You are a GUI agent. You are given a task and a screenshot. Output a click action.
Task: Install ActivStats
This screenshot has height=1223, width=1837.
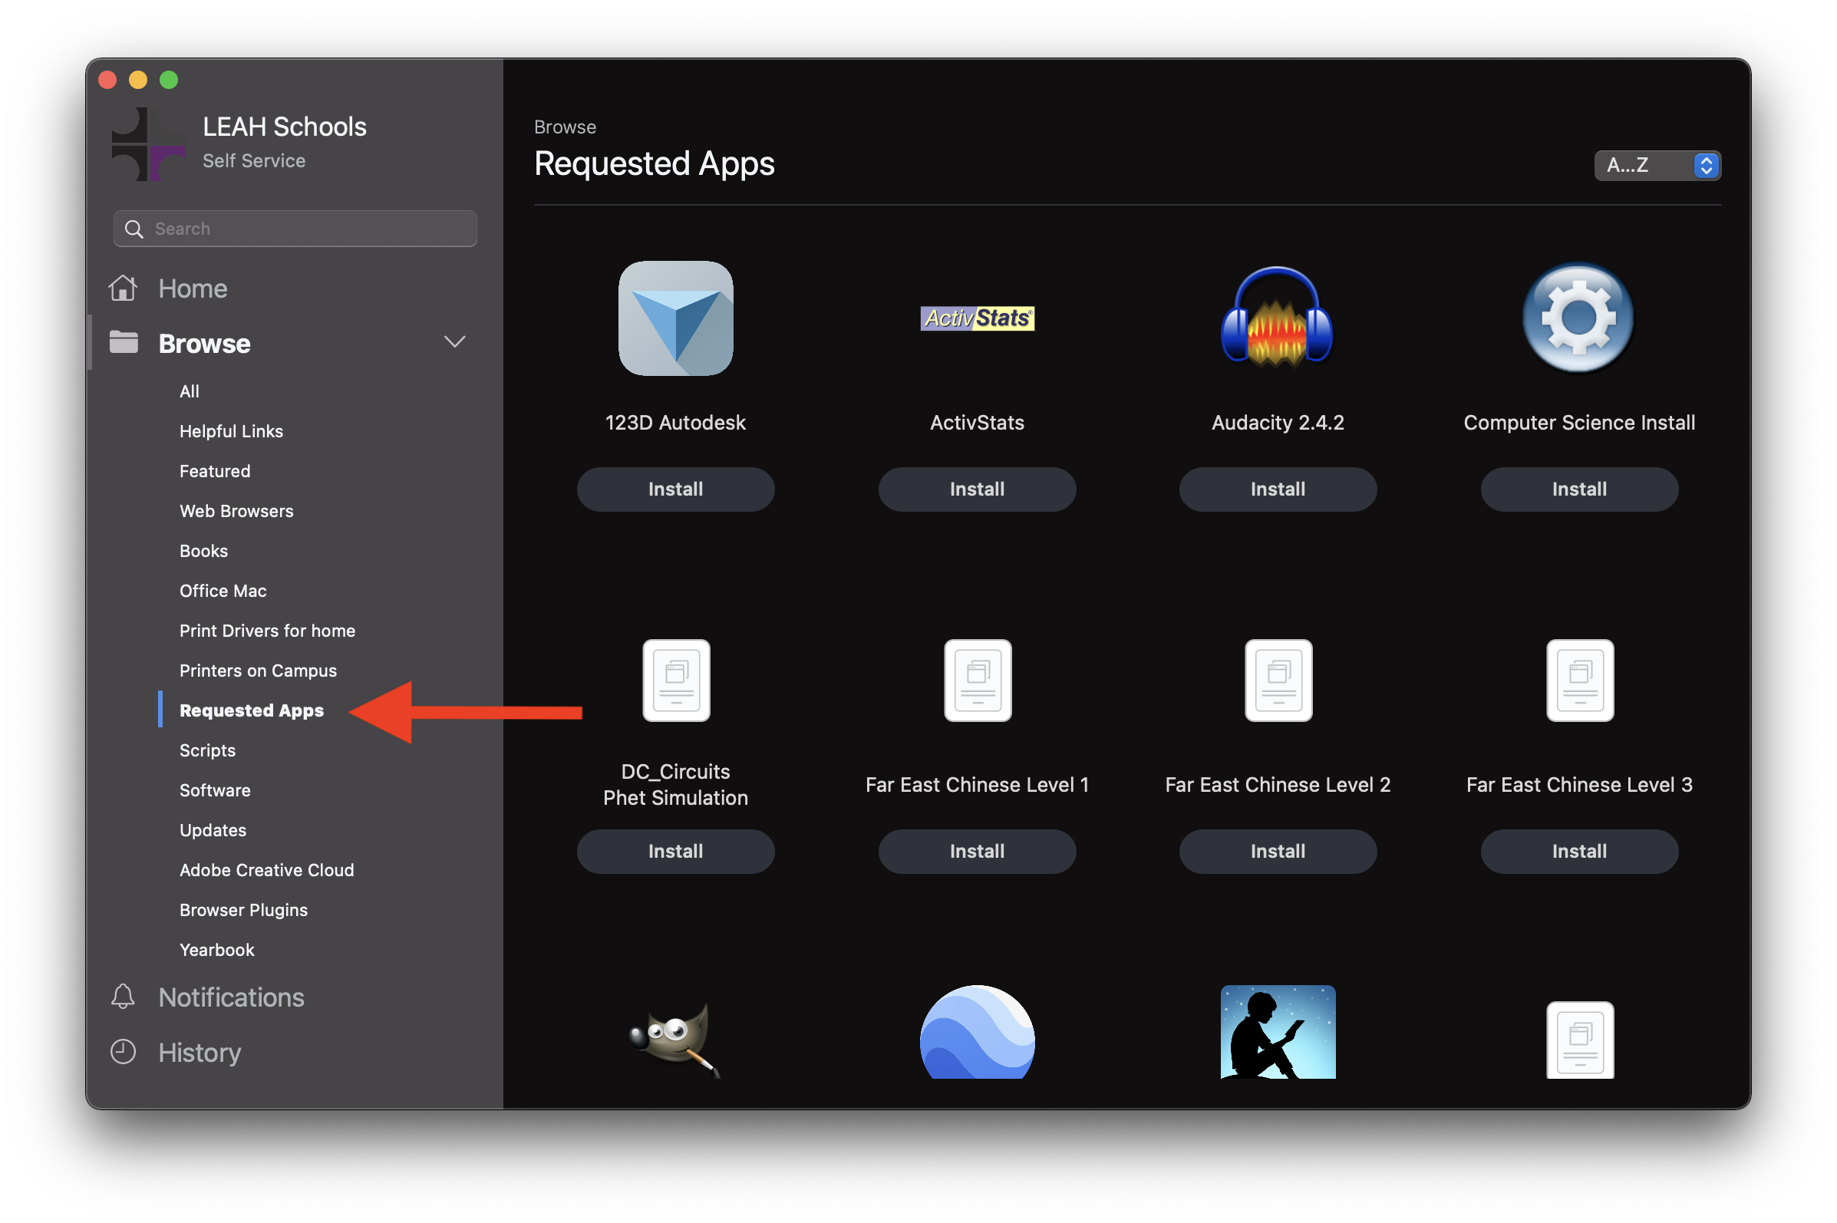[x=977, y=489]
